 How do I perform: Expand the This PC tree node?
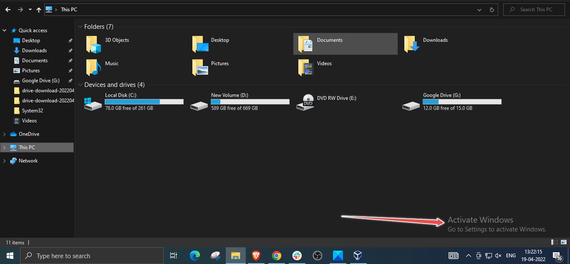[5, 147]
